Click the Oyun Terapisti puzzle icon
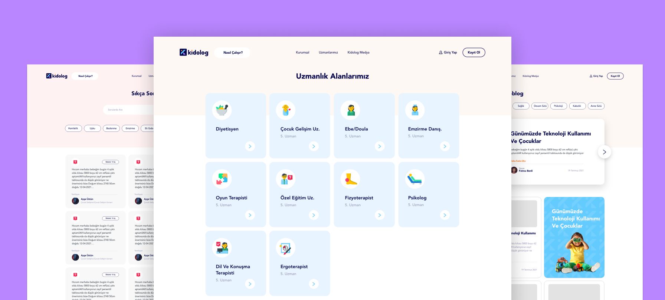This screenshot has width=665, height=300. (222, 179)
